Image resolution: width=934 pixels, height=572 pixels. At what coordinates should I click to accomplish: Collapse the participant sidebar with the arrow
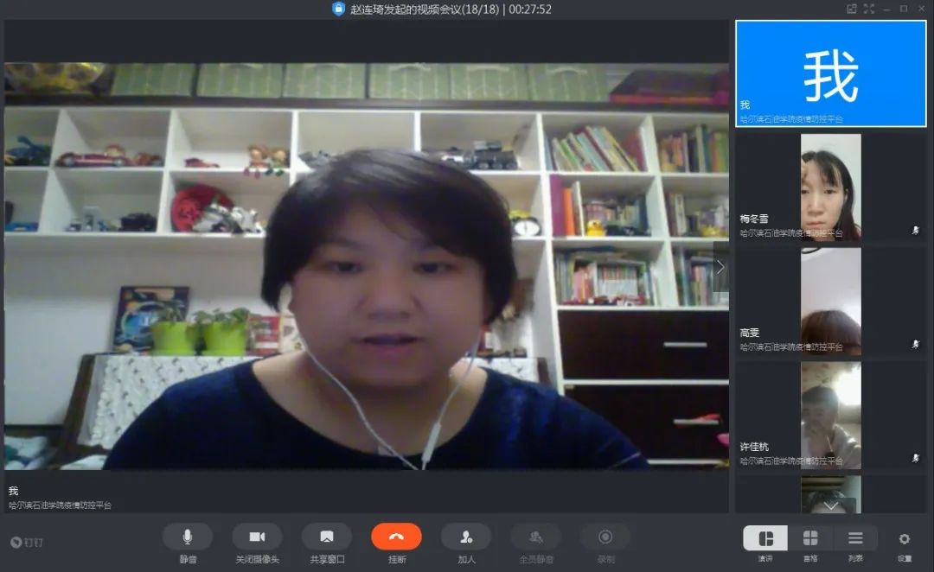click(x=720, y=267)
